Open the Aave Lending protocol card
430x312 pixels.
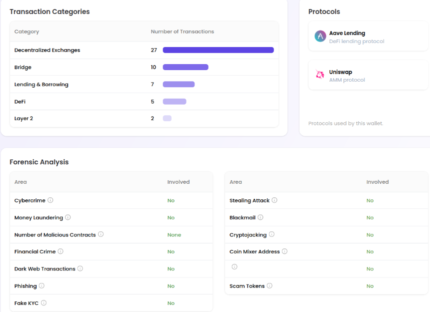click(368, 36)
